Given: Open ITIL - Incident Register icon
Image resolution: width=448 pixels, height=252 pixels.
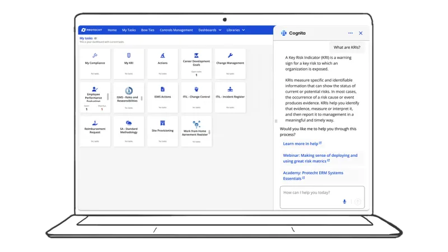Looking at the screenshot, I should 230,89.
